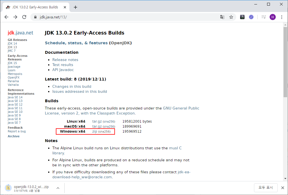Image resolution: width=288 pixels, height=195 pixels.
Task: Click the jdk.java.net site logo
Action: pos(20,33)
